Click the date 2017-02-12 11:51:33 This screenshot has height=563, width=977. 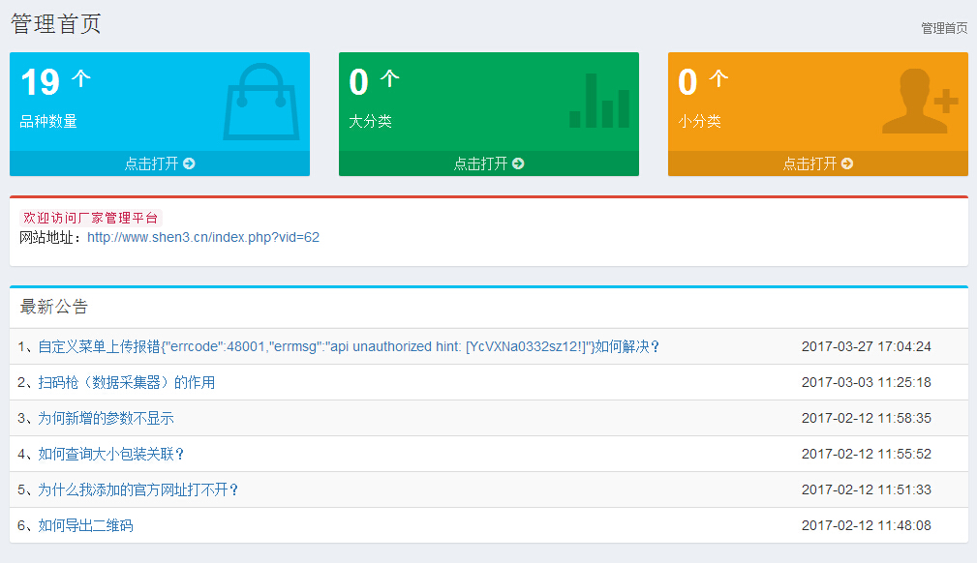[866, 489]
